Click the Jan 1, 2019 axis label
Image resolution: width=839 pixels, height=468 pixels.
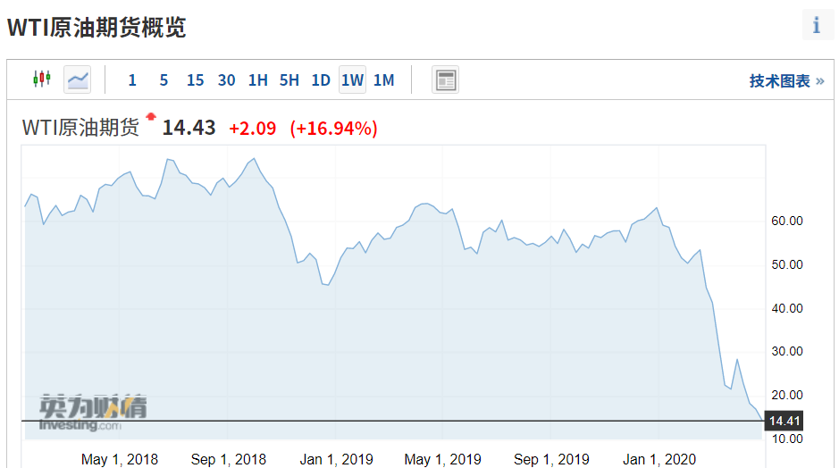(336, 459)
